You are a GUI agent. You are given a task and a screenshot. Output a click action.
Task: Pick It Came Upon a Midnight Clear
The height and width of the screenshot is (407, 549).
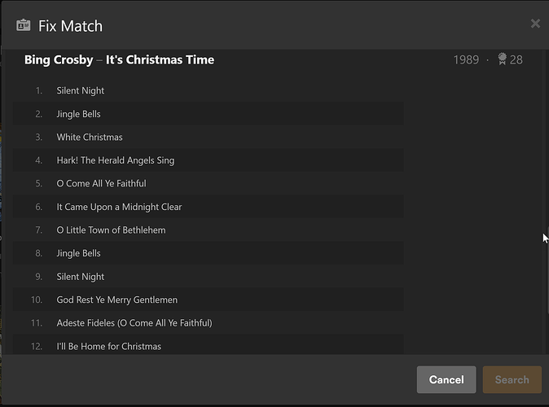119,207
